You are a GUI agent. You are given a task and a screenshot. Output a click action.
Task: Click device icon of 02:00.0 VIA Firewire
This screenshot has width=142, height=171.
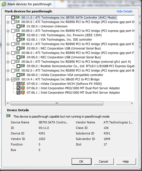tap(23, 35)
